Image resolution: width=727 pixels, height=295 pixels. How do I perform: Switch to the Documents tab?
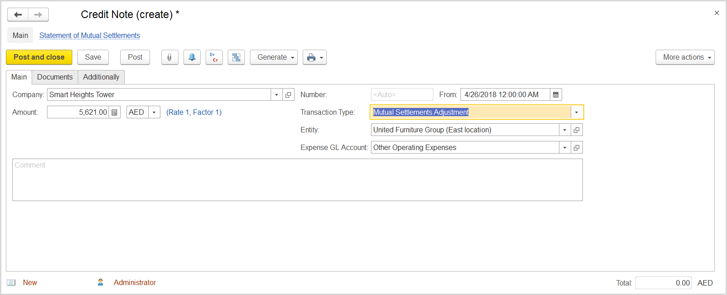(55, 77)
